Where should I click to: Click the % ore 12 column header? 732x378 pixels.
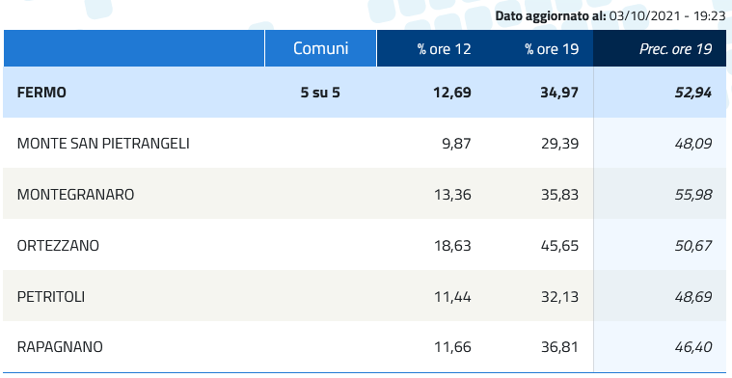pyautogui.click(x=444, y=49)
